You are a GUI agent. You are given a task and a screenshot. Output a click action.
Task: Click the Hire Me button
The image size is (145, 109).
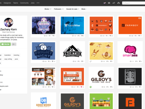coord(6,44)
